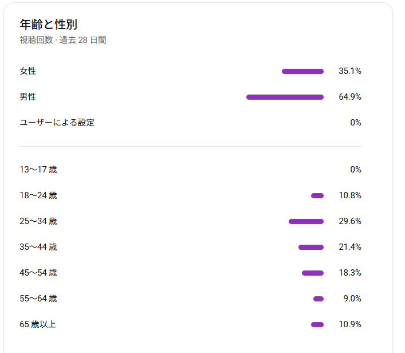The height and width of the screenshot is (353, 405).
Task: Select the 男性 row label
Action: click(27, 97)
